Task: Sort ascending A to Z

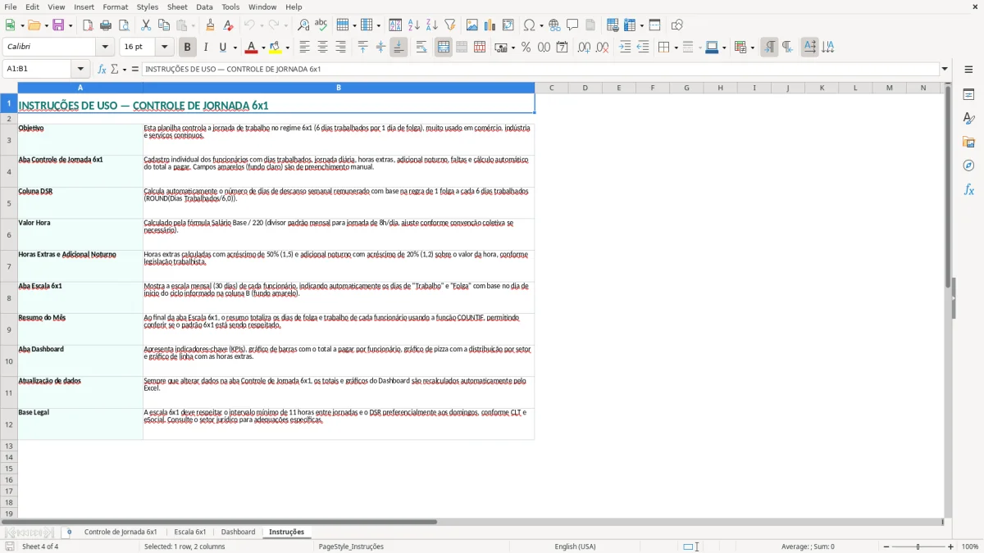Action: (x=414, y=25)
